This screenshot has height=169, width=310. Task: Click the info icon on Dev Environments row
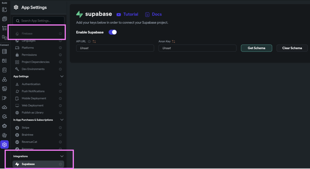(x=60, y=69)
